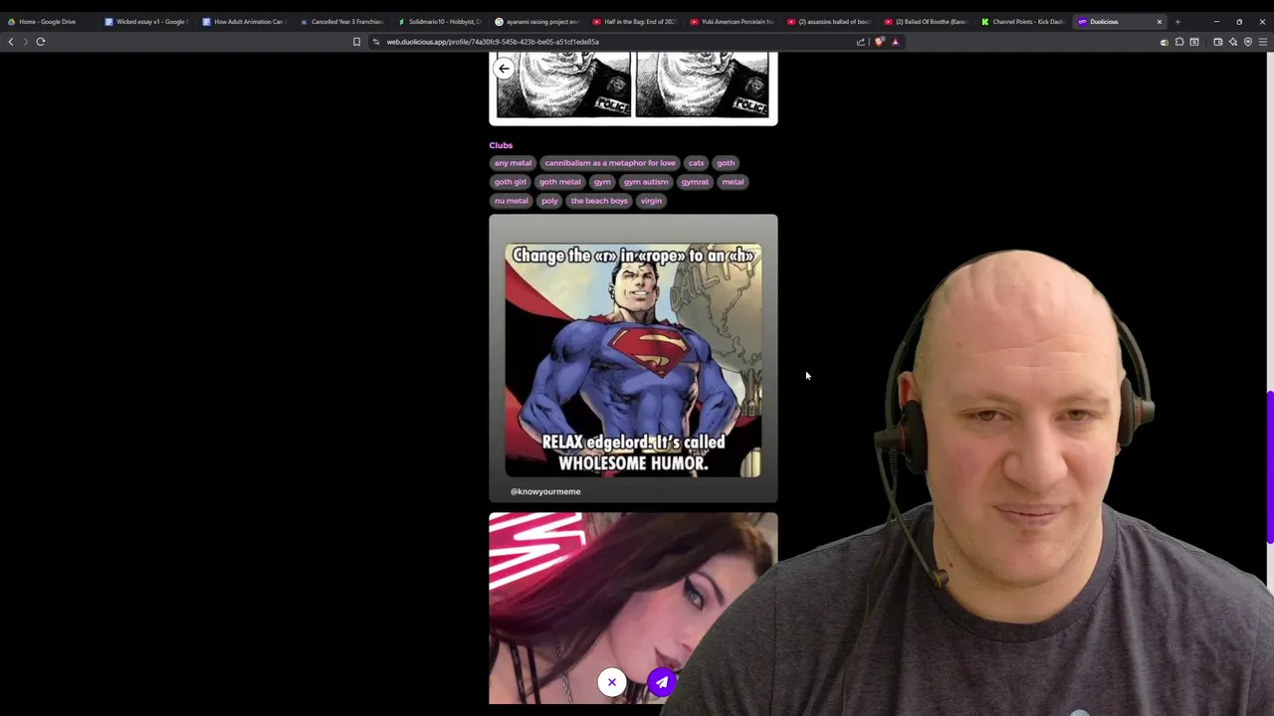Switch to the ayanami raising project tab

(536, 22)
